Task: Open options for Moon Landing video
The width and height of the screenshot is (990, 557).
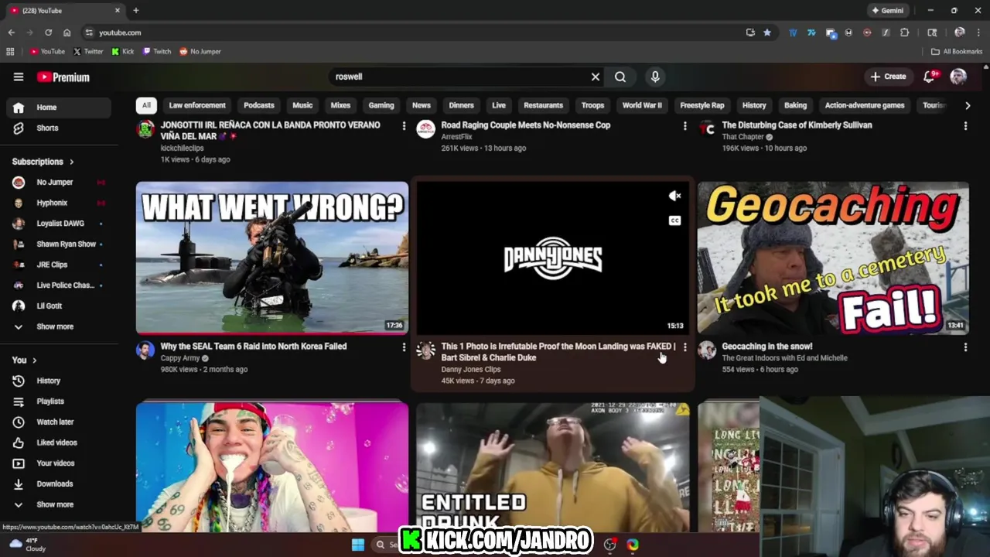Action: pos(684,348)
